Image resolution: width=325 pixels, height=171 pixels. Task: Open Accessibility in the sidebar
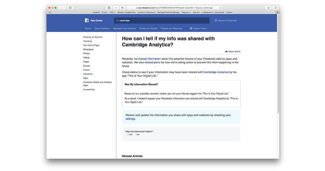coord(89,90)
